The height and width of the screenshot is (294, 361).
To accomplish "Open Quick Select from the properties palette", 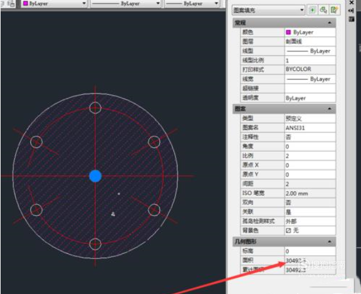I will (334, 10).
